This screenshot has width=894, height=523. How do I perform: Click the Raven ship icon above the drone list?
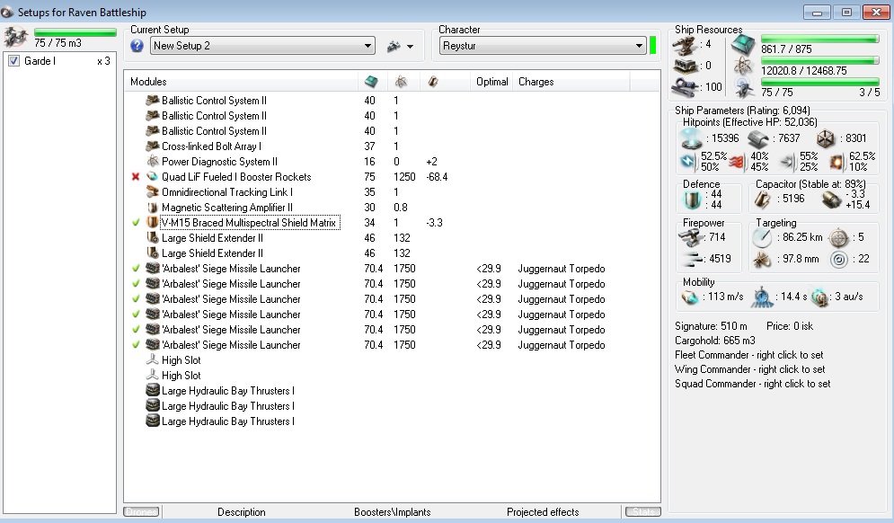(x=16, y=37)
